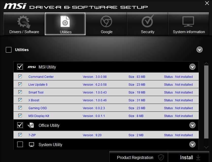Close the MSI setup window
Viewport: 212px width, 162px height.
[x=207, y=3]
